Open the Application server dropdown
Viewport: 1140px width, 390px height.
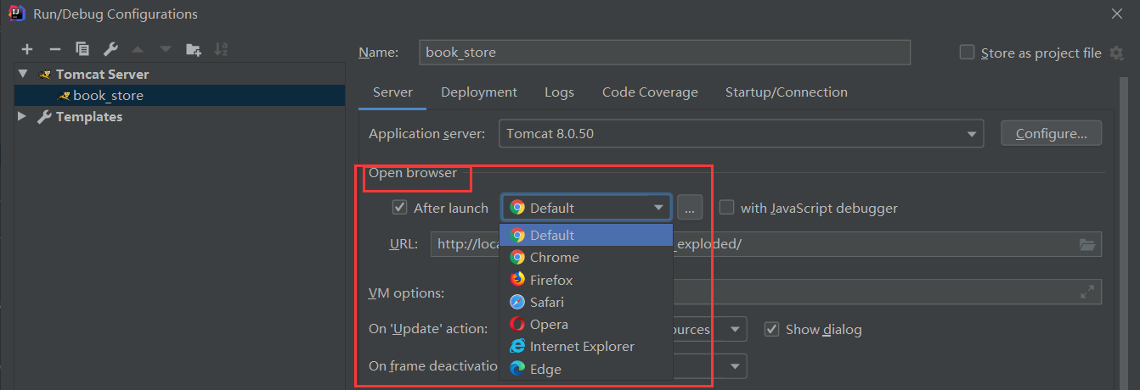tap(741, 133)
